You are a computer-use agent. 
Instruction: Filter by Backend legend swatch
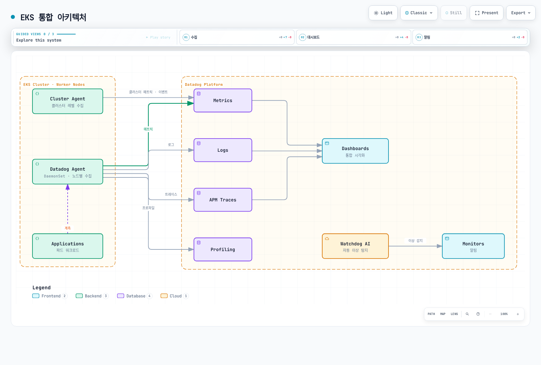[x=79, y=296]
